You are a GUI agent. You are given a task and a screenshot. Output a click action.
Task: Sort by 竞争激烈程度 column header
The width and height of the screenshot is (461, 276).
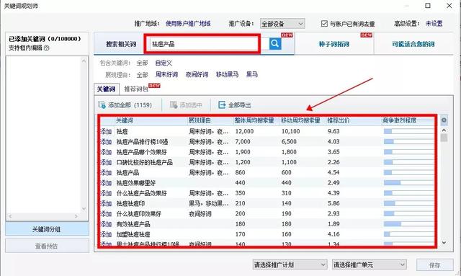399,120
